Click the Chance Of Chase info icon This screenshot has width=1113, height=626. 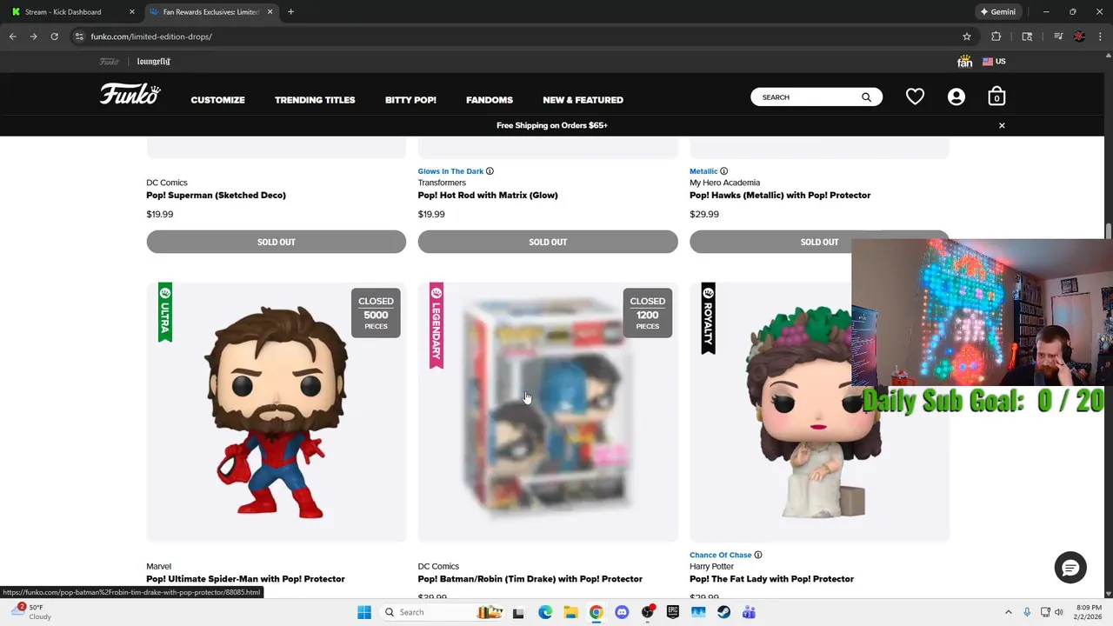[758, 555]
